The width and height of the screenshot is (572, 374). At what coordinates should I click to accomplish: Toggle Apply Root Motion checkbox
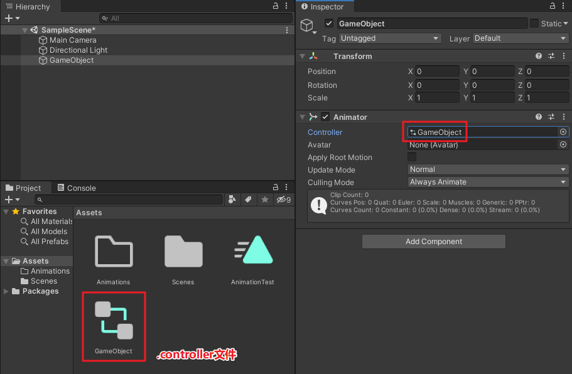tap(412, 158)
